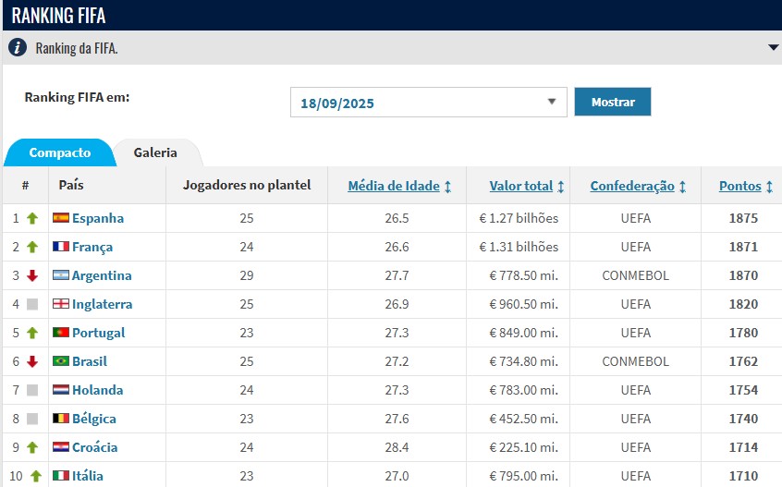Open the Bélgica team link
Image resolution: width=782 pixels, height=487 pixels.
94,419
